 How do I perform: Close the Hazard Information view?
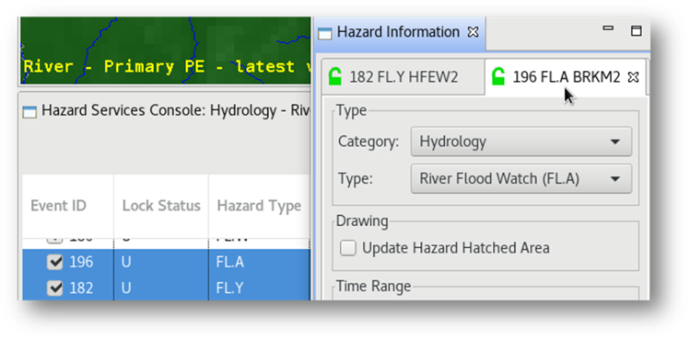click(474, 32)
